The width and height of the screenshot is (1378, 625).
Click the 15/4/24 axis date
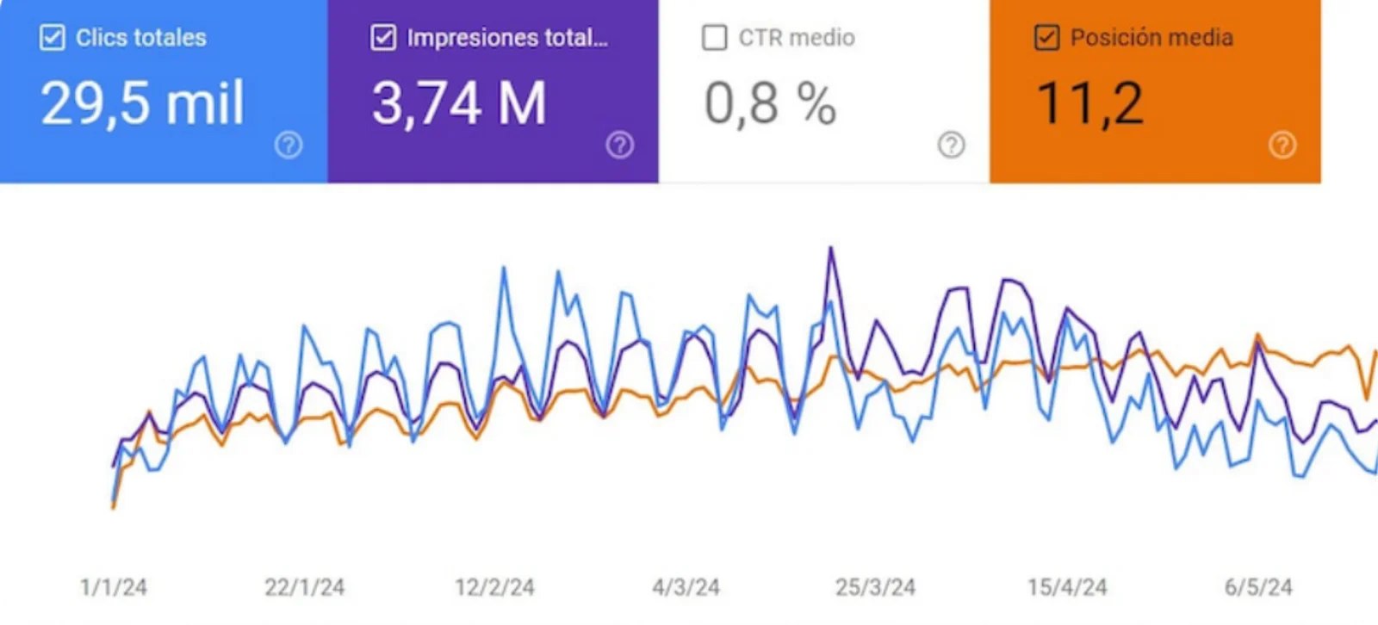click(x=1067, y=588)
